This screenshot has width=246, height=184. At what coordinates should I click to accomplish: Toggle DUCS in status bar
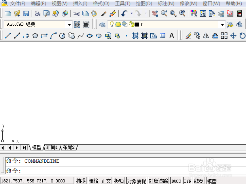pos(176,181)
